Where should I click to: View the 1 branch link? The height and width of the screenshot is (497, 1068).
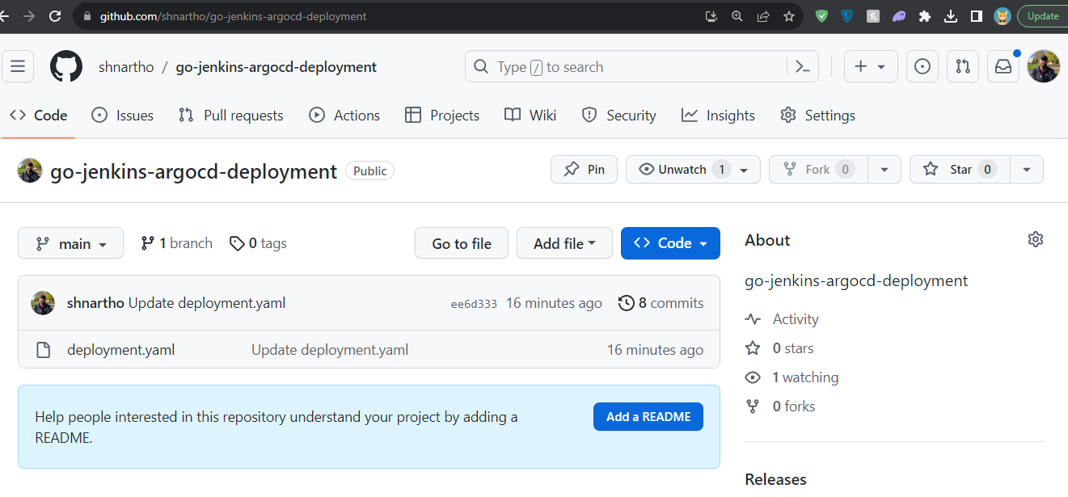click(176, 243)
